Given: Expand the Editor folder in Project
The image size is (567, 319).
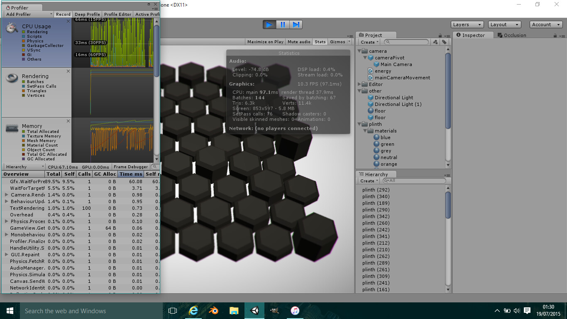Looking at the screenshot, I should [359, 84].
